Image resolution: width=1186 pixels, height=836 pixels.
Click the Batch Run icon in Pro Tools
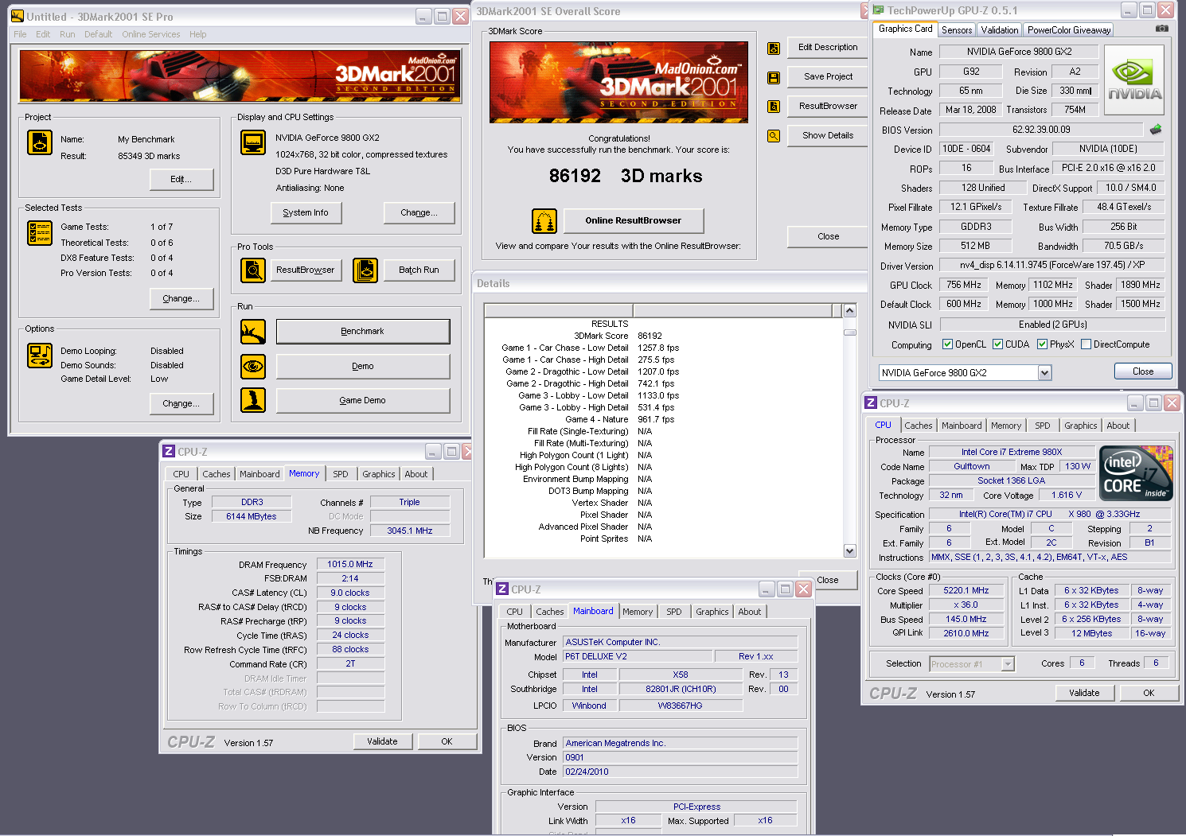(x=365, y=270)
